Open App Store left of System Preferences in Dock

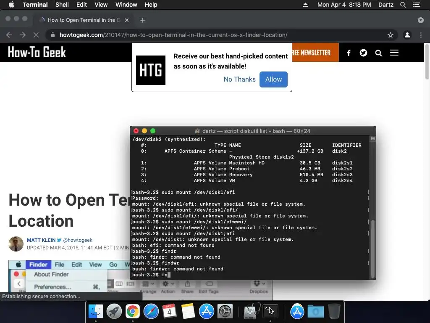(x=206, y=312)
